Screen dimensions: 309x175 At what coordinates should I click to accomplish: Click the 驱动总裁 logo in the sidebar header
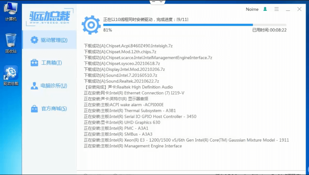coord(49,17)
